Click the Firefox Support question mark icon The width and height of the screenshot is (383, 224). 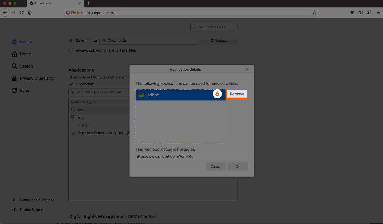[14, 209]
